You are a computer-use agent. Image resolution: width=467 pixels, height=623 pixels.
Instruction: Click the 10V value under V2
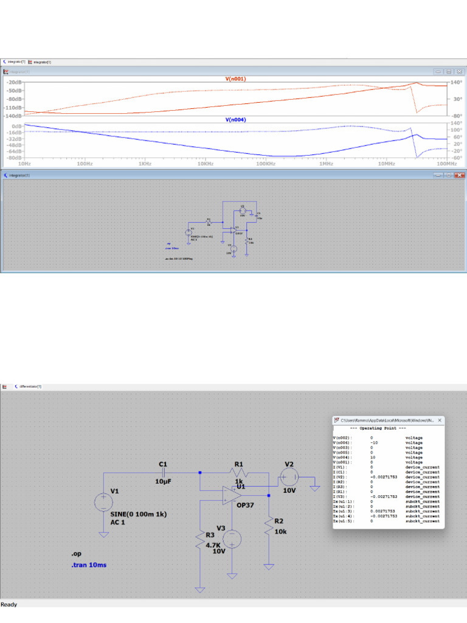[x=289, y=490]
